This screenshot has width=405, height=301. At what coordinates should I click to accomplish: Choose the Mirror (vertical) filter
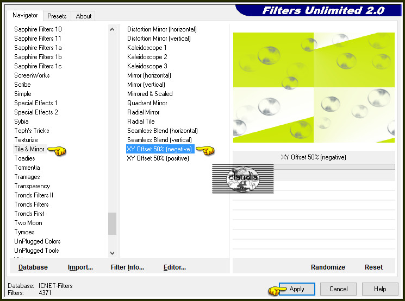146,85
